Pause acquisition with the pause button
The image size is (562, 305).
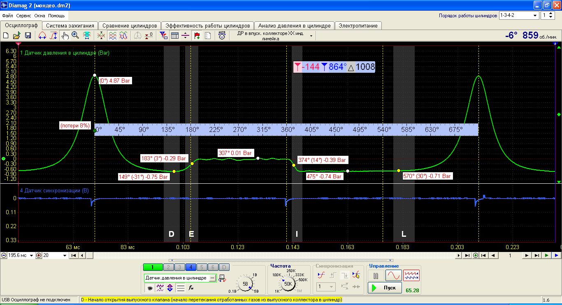coord(376,275)
